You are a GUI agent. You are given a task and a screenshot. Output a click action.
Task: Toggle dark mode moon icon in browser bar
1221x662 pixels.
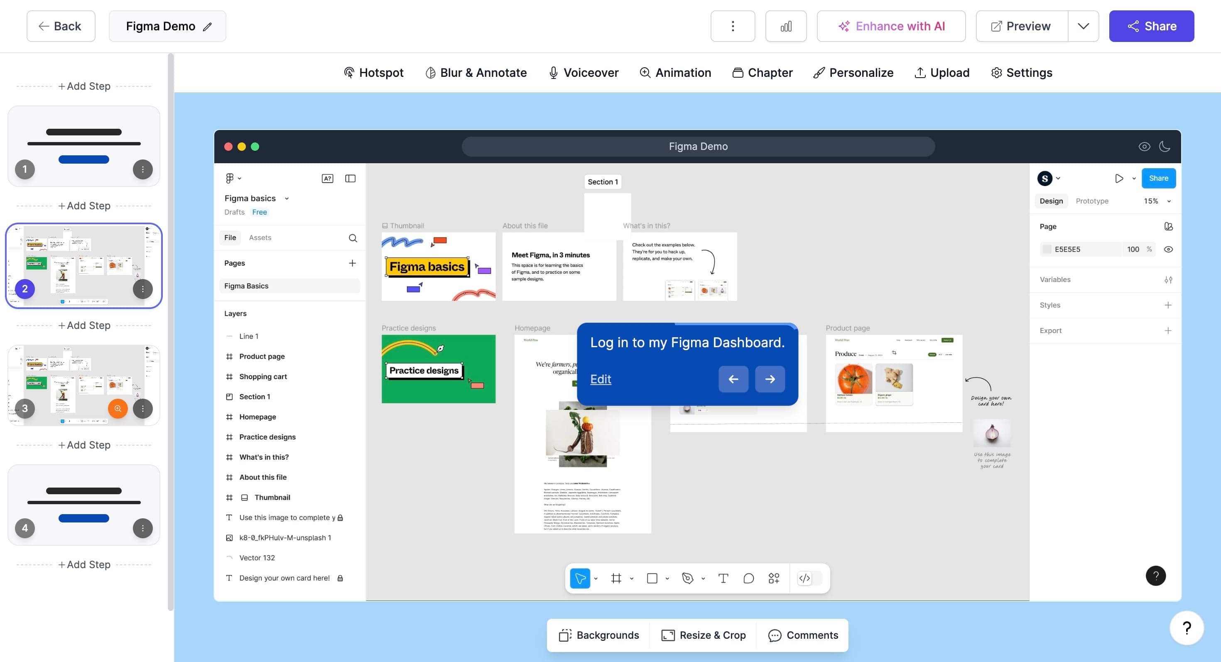pyautogui.click(x=1165, y=147)
